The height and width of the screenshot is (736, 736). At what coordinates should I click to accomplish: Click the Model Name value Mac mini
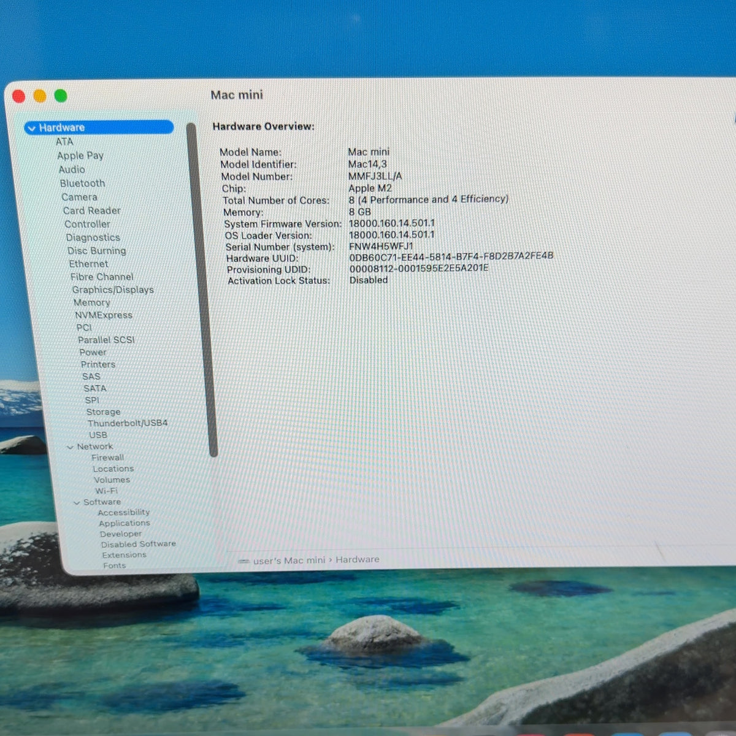click(369, 151)
